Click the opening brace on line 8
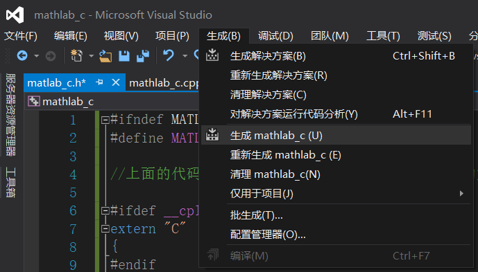This screenshot has height=272, width=478. (115, 246)
